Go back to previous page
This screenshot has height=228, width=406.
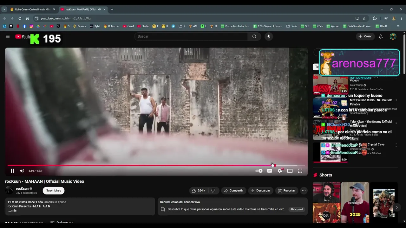point(4,18)
